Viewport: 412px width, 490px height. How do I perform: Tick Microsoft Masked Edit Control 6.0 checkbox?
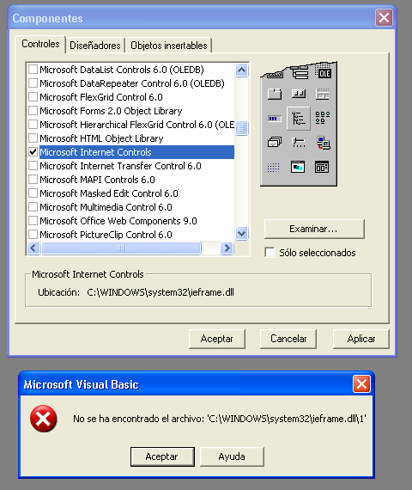pyautogui.click(x=33, y=193)
